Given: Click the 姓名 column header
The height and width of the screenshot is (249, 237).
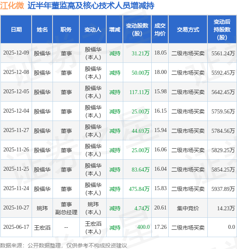Looking at the screenshot, I should pyautogui.click(x=42, y=29).
